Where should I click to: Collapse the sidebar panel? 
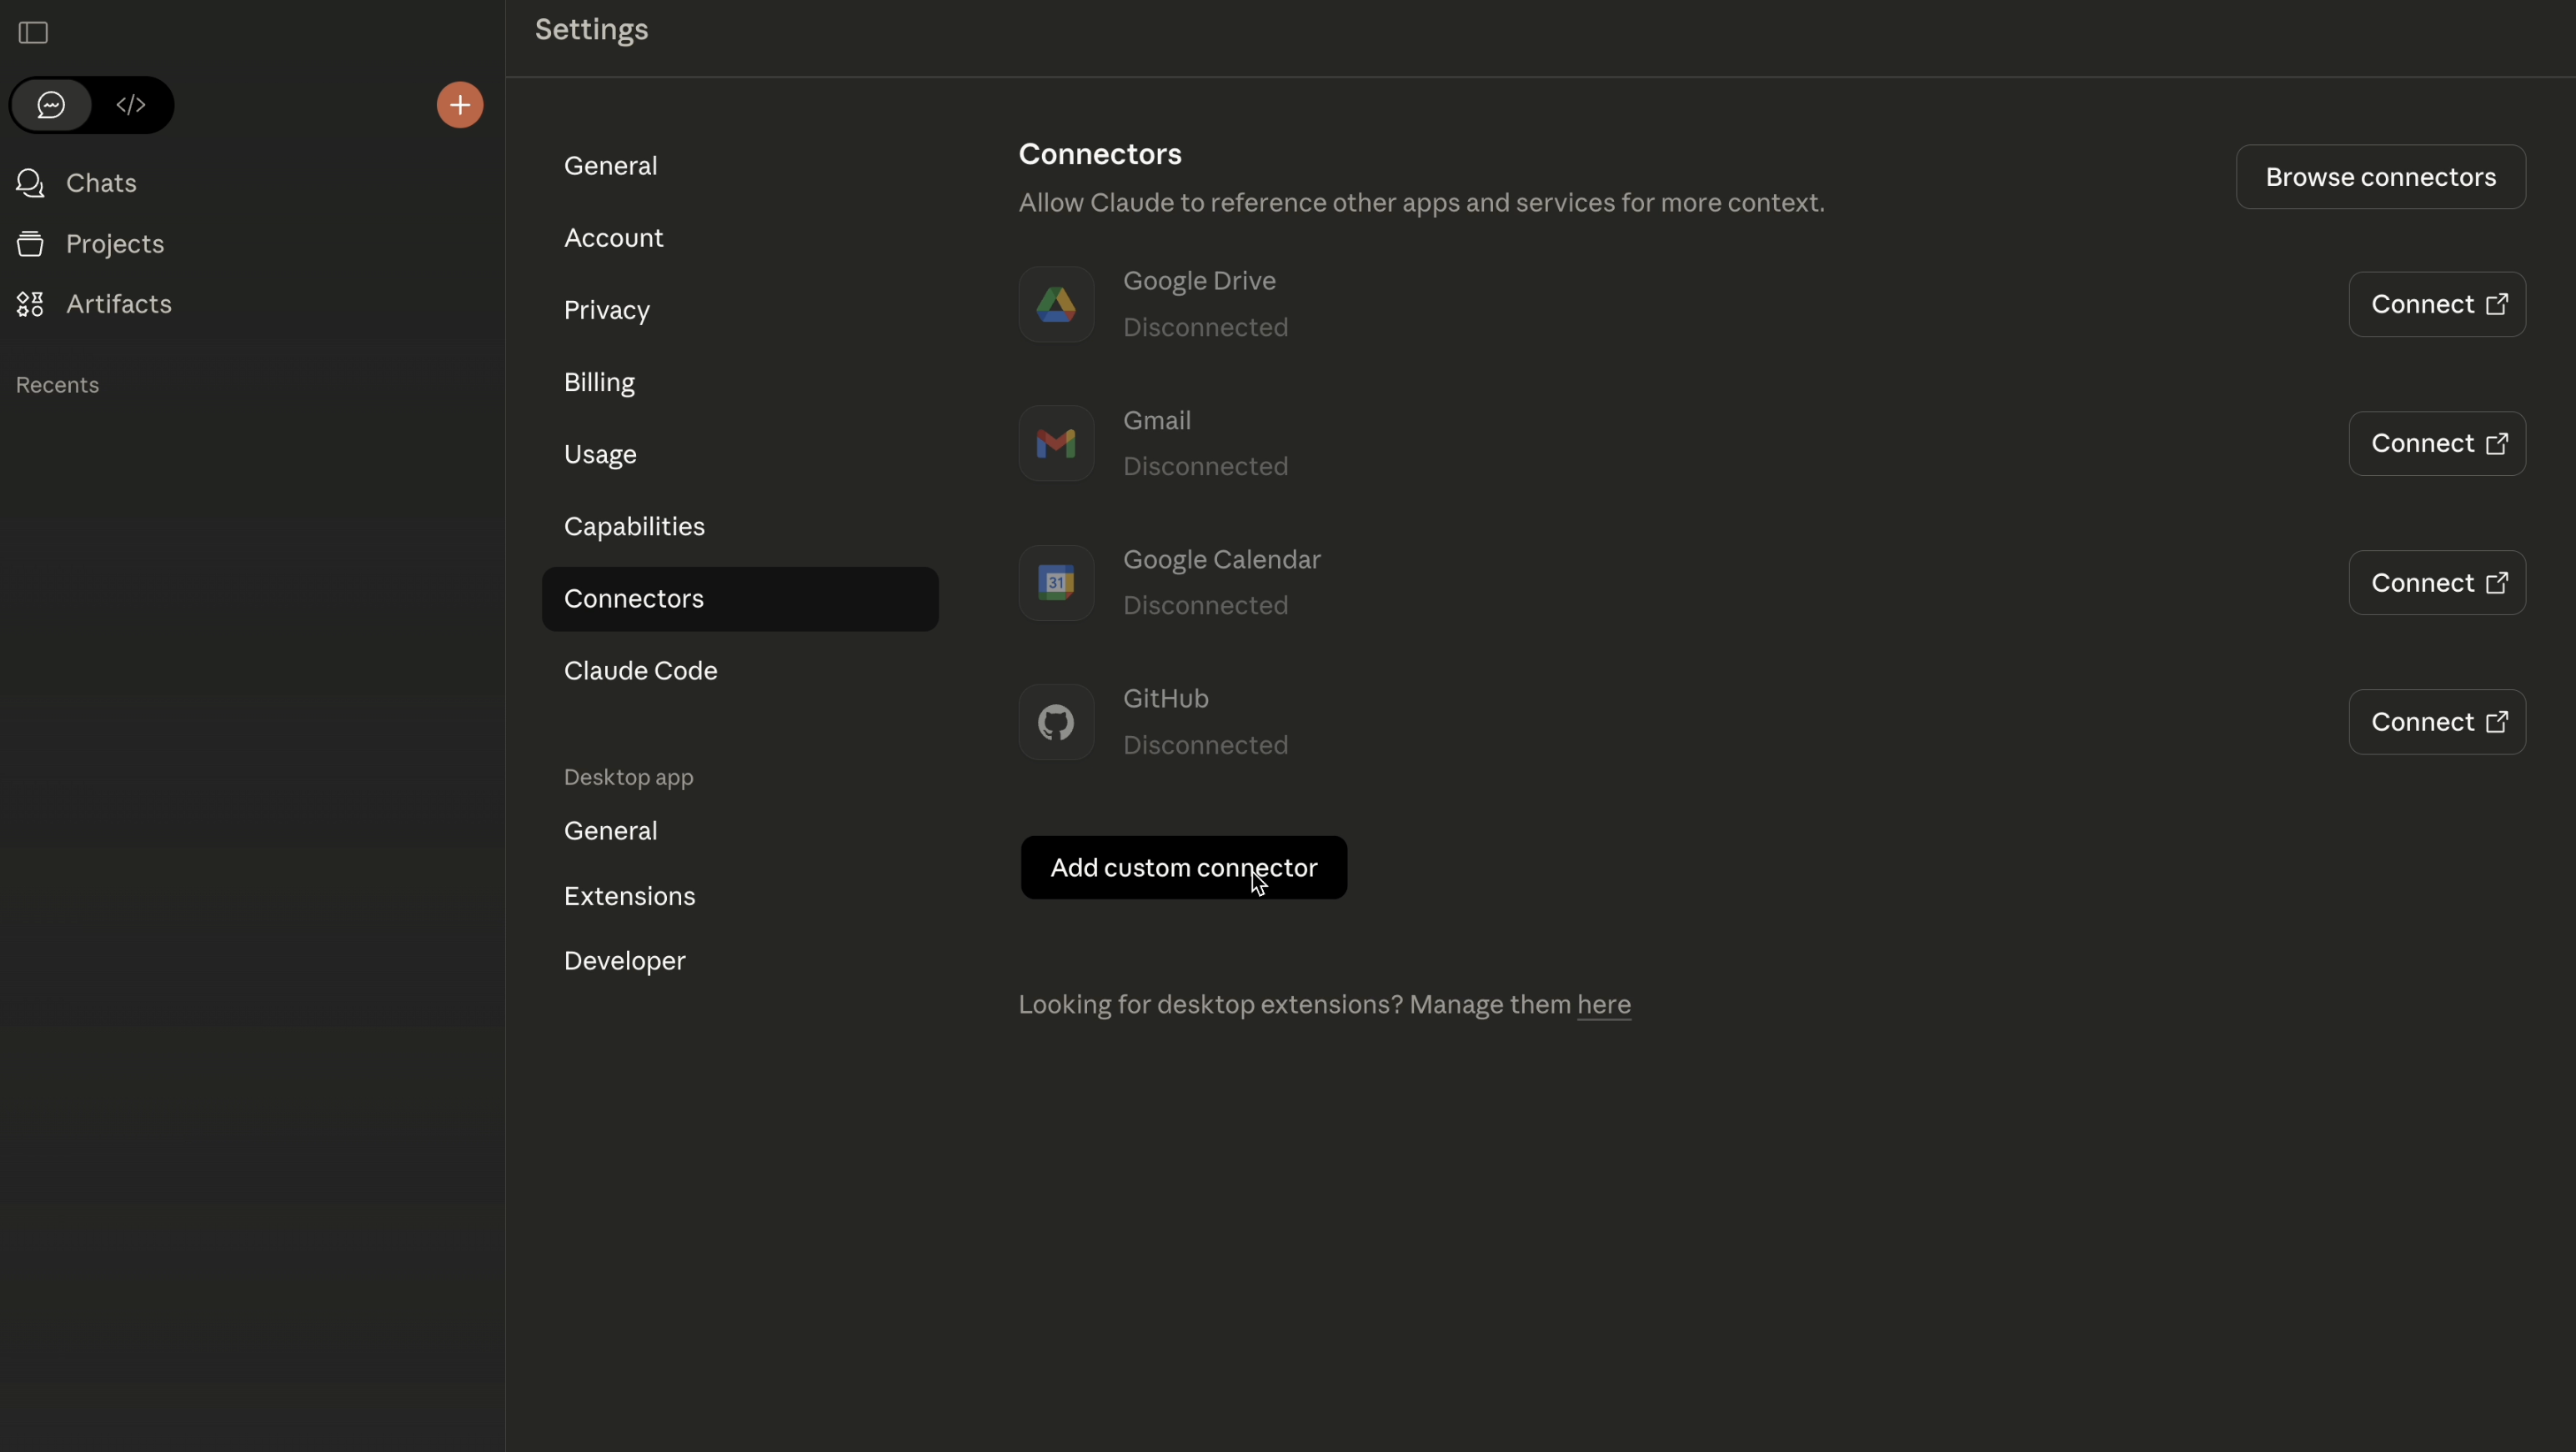pos(33,33)
